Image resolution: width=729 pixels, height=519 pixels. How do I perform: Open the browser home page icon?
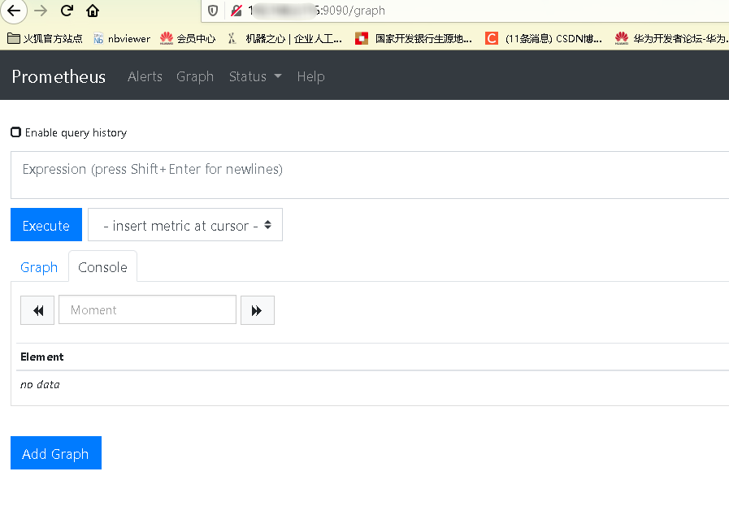point(93,11)
